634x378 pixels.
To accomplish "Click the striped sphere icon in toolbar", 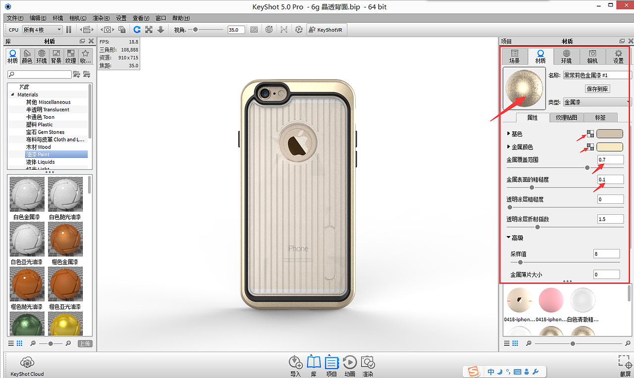I will tap(269, 30).
